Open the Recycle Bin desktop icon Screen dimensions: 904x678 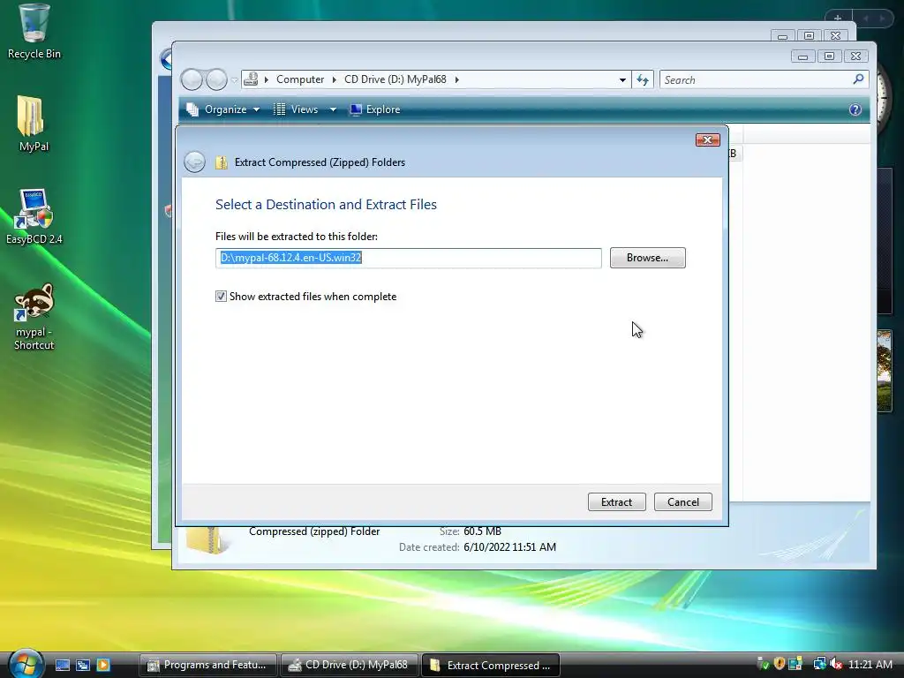[x=34, y=32]
